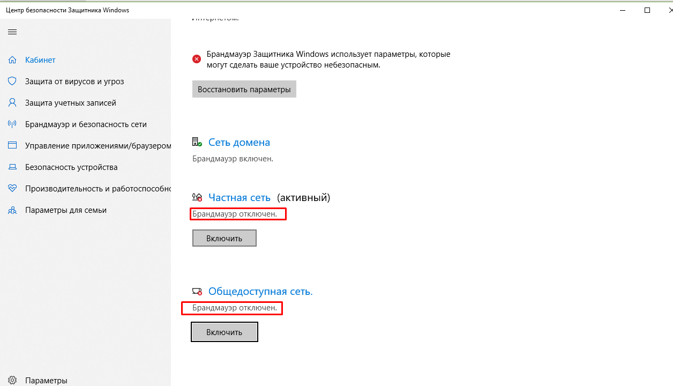Open Параметры at sidebar bottom
673x386 pixels.
tap(46, 381)
